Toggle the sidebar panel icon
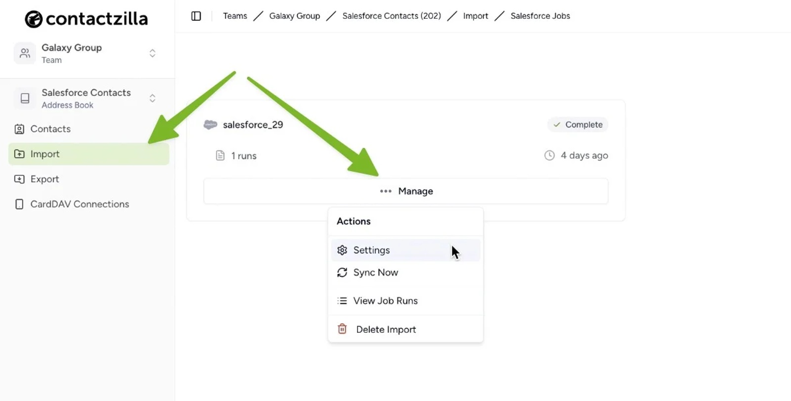 (x=196, y=16)
